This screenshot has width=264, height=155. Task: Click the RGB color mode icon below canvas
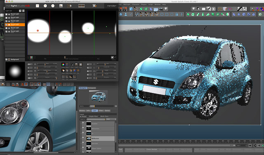click(31, 57)
